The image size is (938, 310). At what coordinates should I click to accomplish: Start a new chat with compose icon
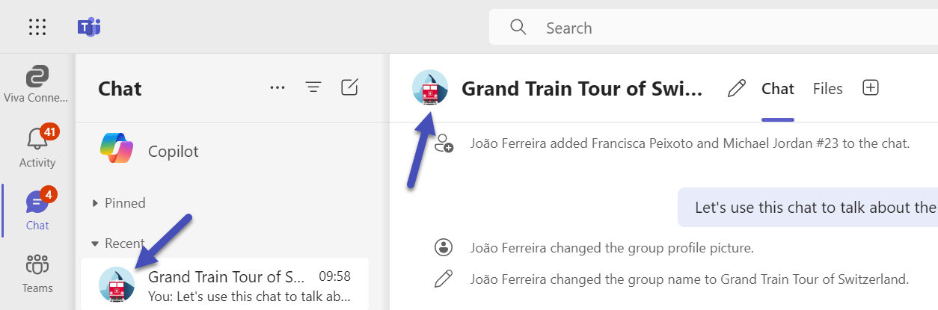[x=349, y=88]
